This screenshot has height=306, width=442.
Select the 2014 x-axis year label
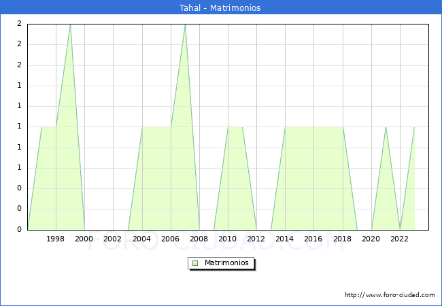coord(284,239)
